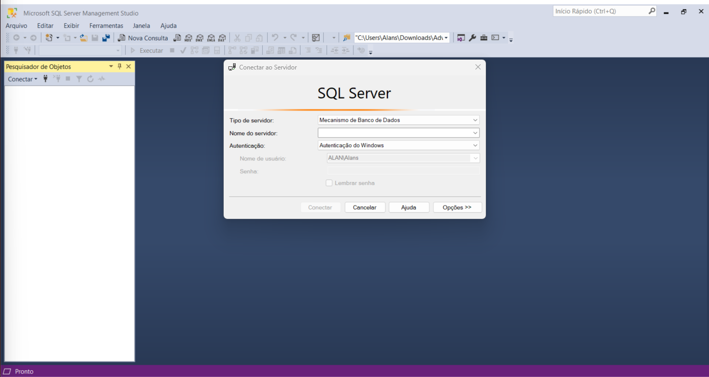709x377 pixels.
Task: Open the available databases combo box
Action: (80, 50)
